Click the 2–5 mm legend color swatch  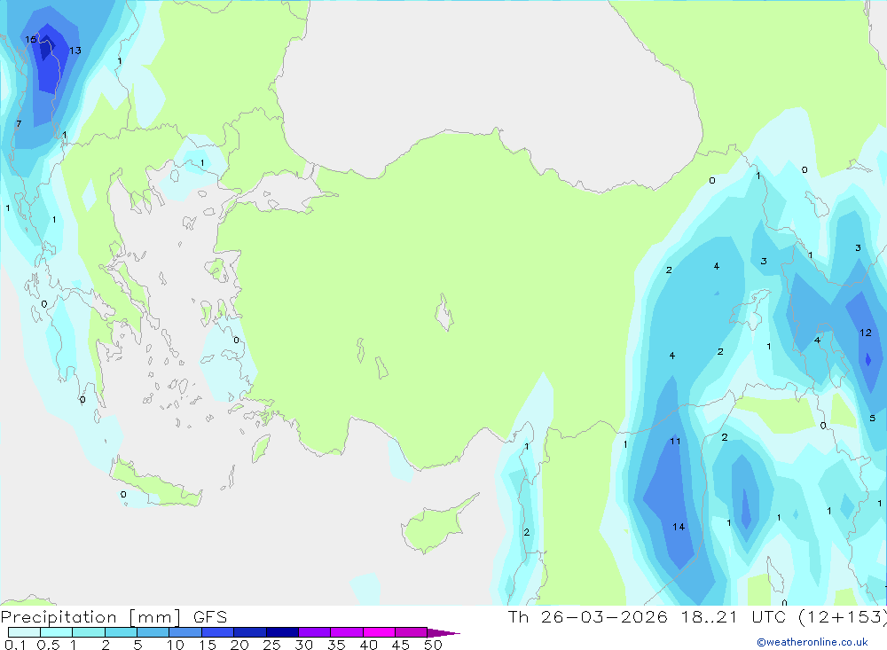pos(121,632)
